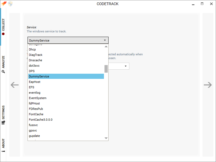This screenshot has width=216, height=162.
Task: Select gupdate service
Action: [66, 136]
